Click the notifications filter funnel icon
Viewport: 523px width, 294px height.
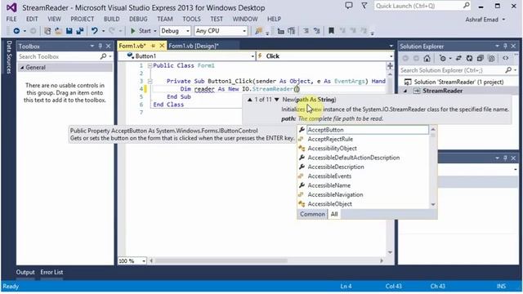pyautogui.click(x=364, y=6)
